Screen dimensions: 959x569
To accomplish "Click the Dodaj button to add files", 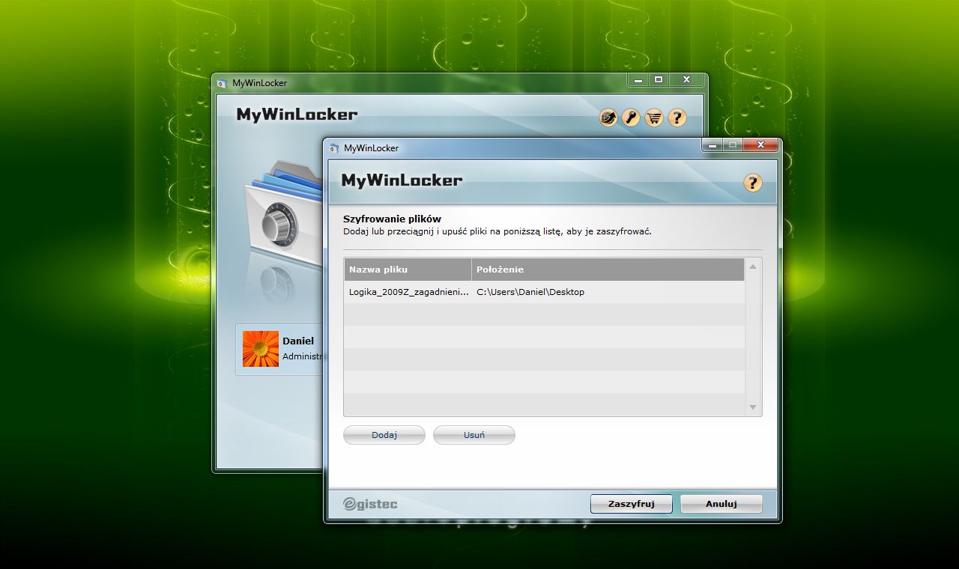I will (x=384, y=435).
